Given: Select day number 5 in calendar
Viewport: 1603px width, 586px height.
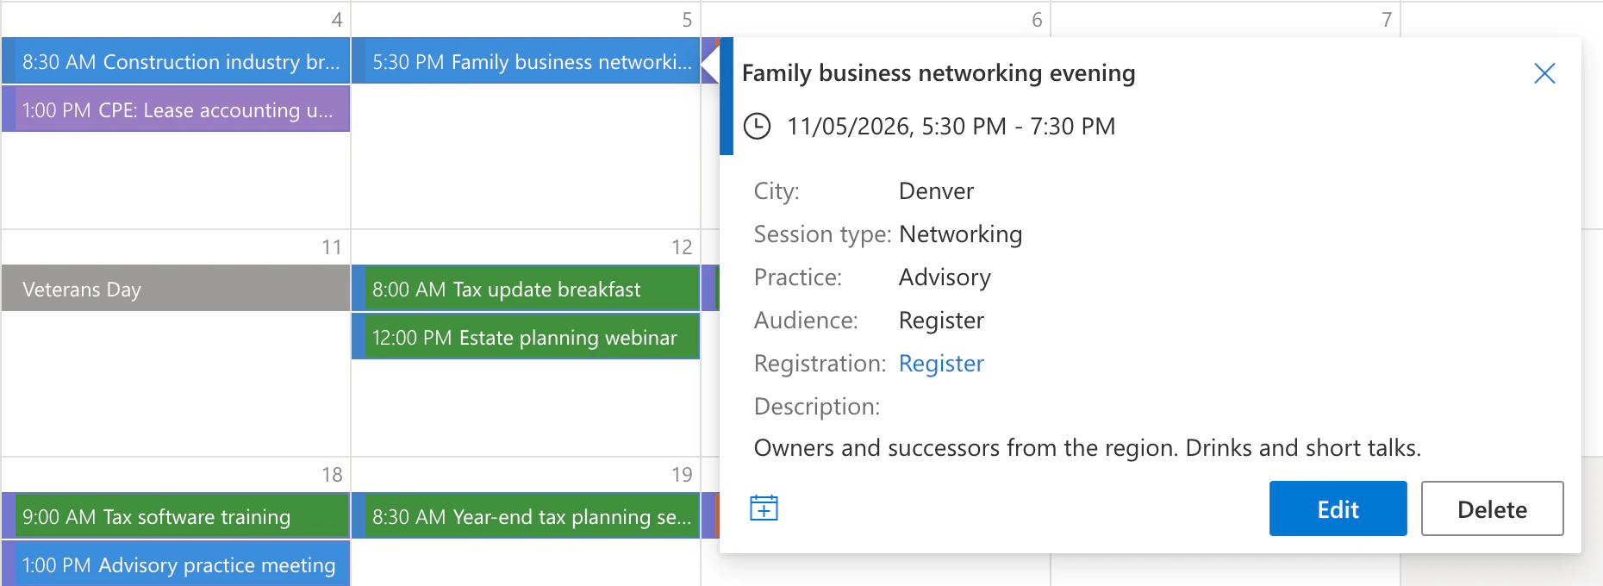Looking at the screenshot, I should tap(687, 20).
